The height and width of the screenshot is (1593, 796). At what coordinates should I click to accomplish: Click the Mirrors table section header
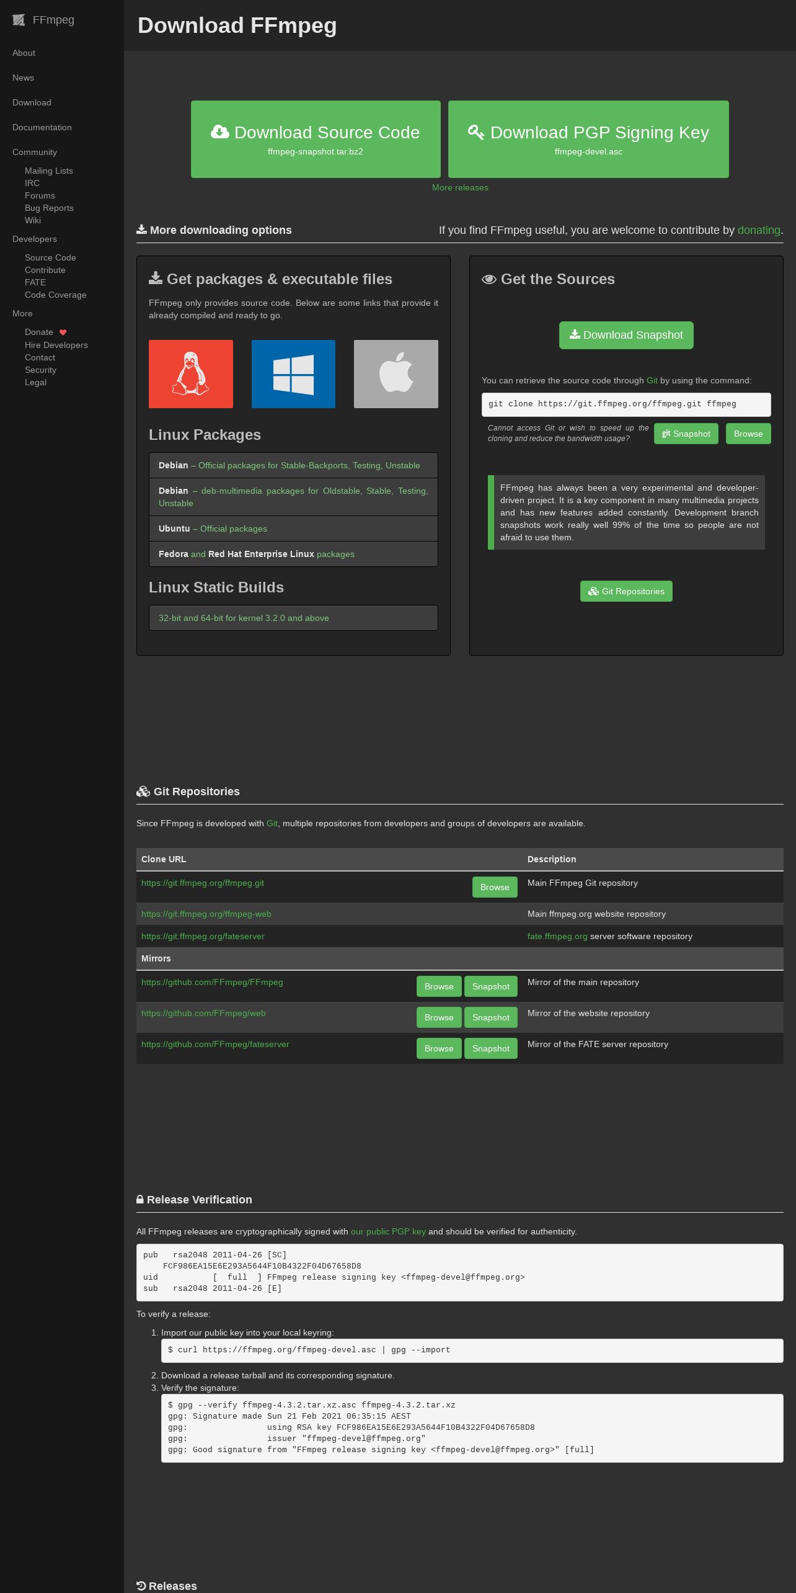point(460,958)
